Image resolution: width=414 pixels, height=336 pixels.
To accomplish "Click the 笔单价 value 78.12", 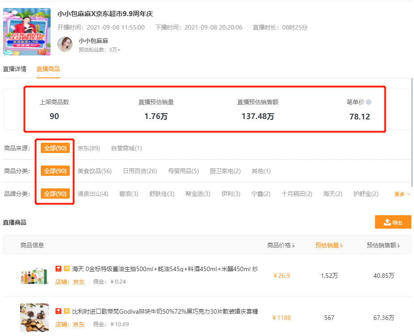I will coord(359,117).
